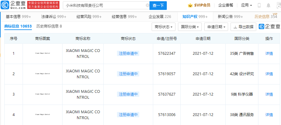This screenshot has width=281, height=125.
Task: Open 详情 link for trademark 57622347
Action: pos(269,54)
